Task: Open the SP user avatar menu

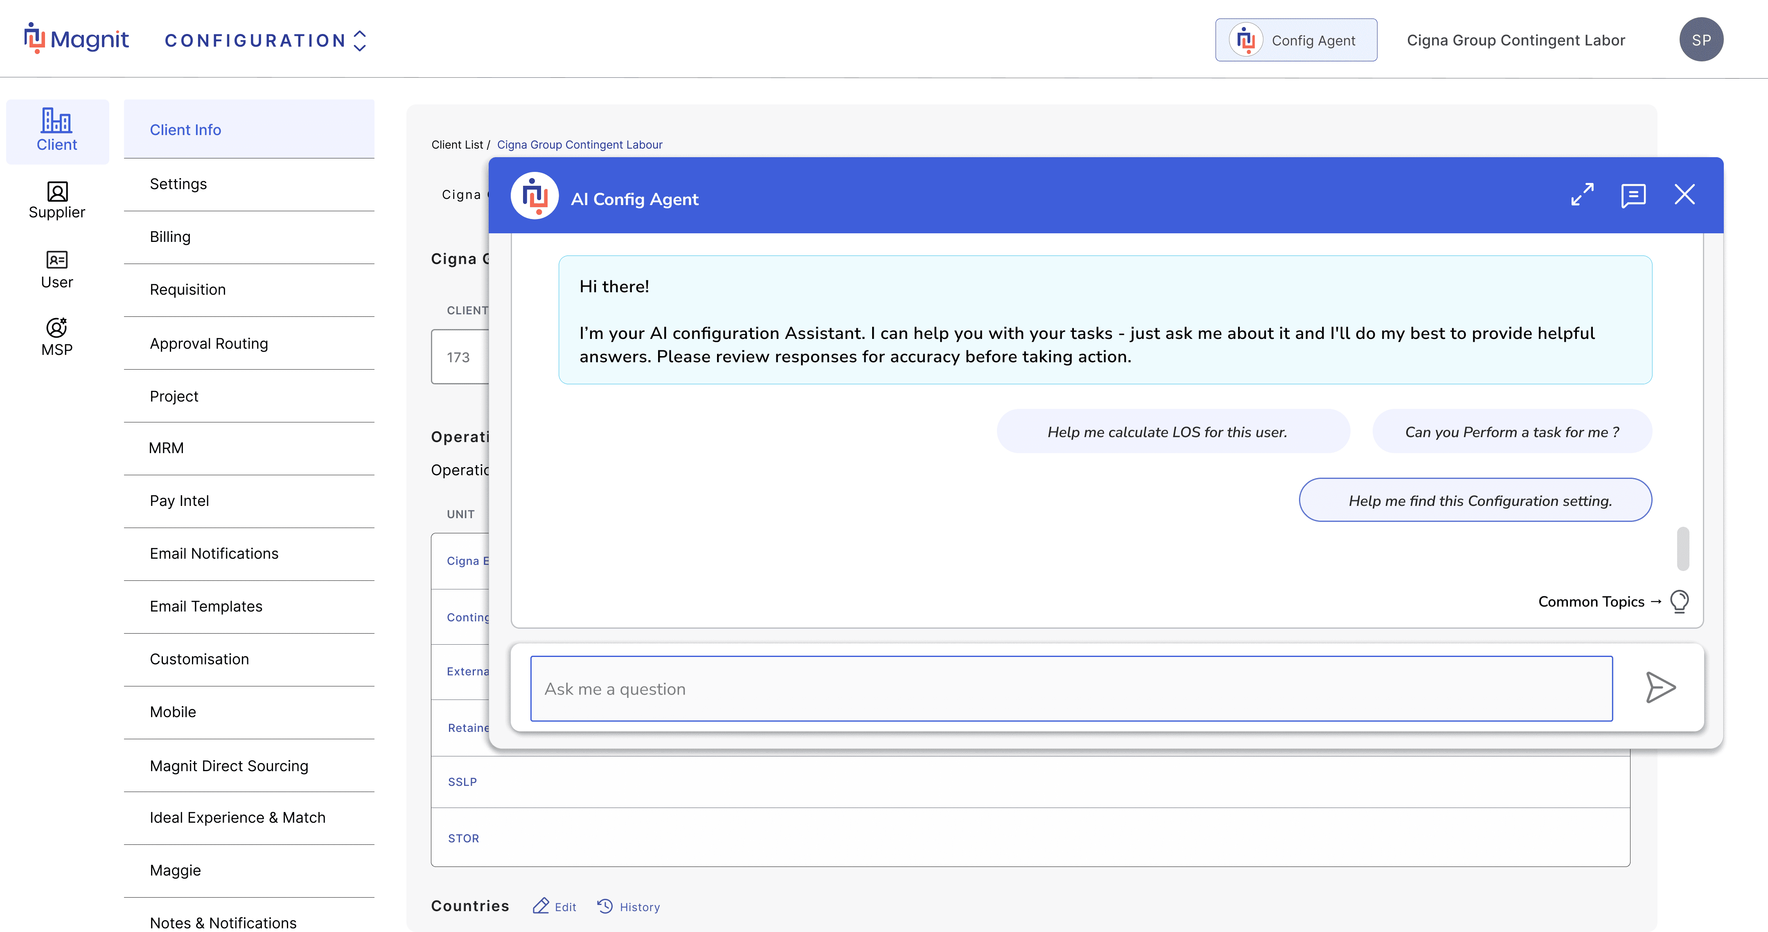Action: (x=1701, y=40)
